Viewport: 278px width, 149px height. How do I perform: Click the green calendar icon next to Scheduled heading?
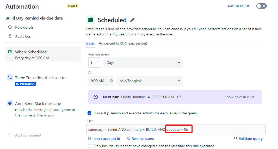click(90, 20)
